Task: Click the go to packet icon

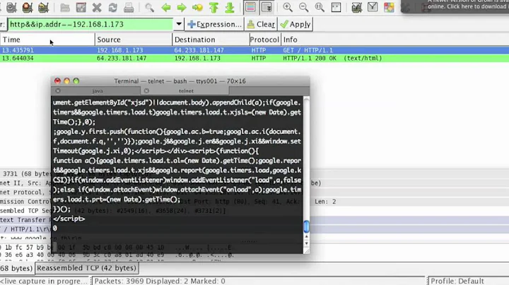Action: tap(197, 8)
